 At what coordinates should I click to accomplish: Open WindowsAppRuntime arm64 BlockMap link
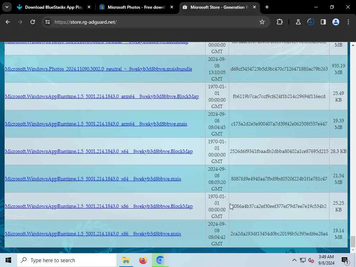(102, 97)
